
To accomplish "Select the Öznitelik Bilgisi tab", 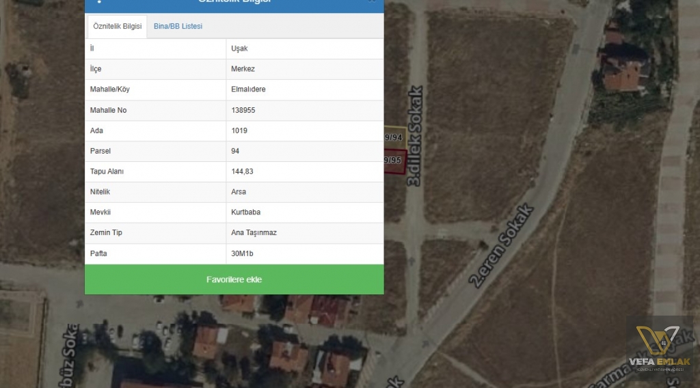I will click(118, 27).
